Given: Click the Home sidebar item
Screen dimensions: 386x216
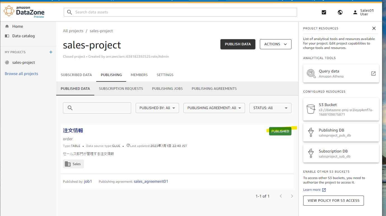Looking at the screenshot, I should click(28, 26).
